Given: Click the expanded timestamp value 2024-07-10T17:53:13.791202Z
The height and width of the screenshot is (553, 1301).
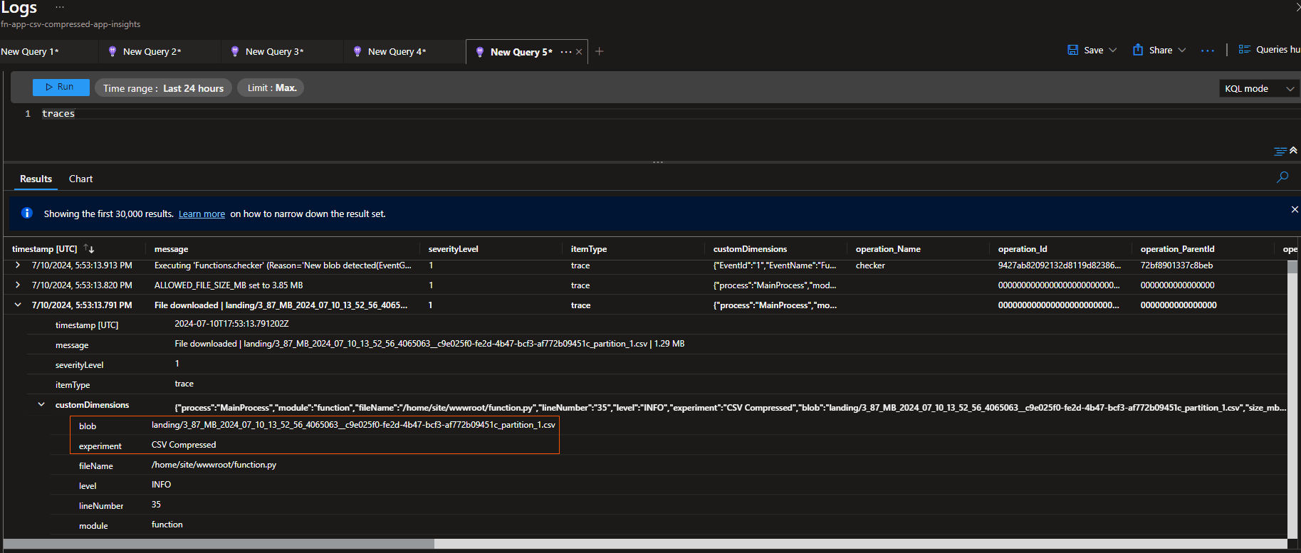Looking at the screenshot, I should click(x=231, y=324).
